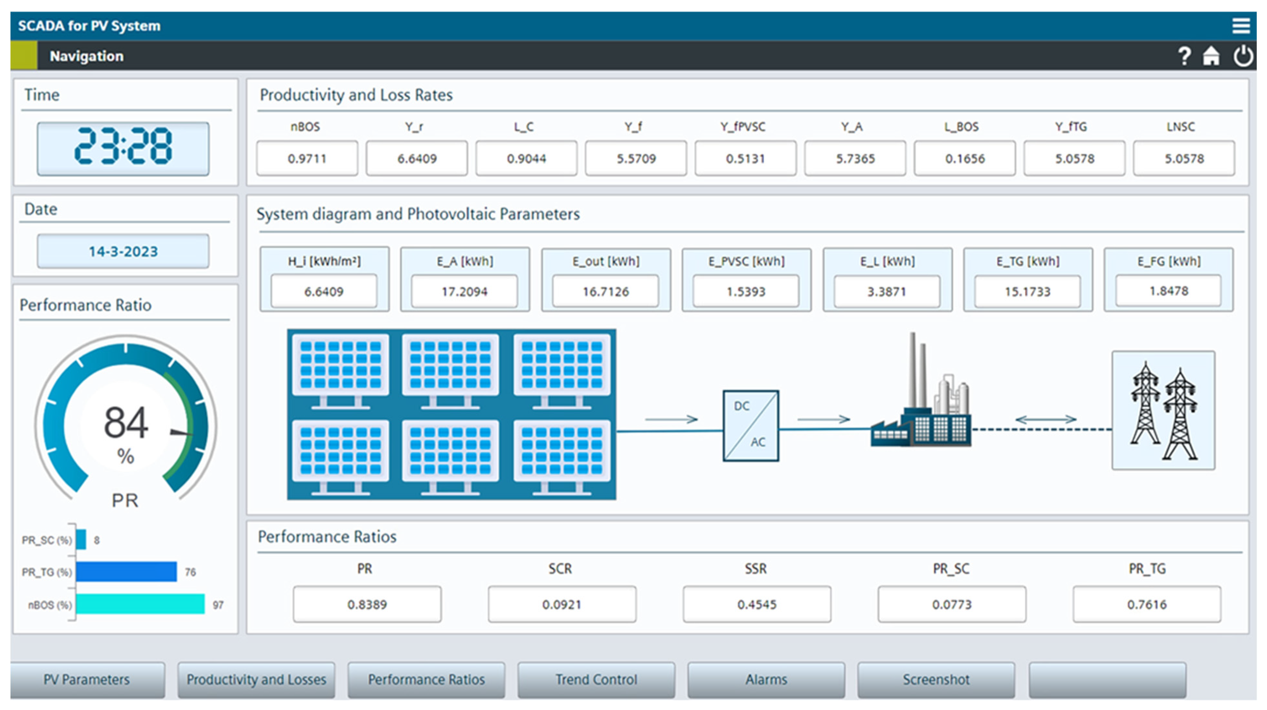This screenshot has width=1267, height=710.
Task: Click the yellow-green square beside Navigation
Action: [24, 56]
